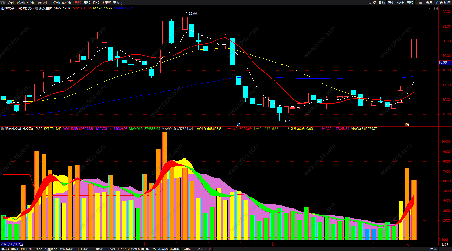Click the 14.55 low price annotation

point(287,121)
